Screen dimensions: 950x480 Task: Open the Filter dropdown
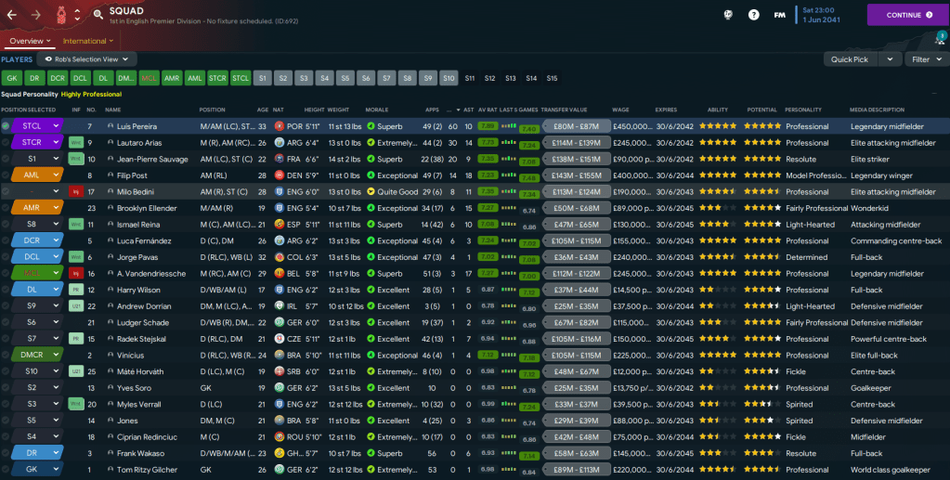click(x=925, y=59)
